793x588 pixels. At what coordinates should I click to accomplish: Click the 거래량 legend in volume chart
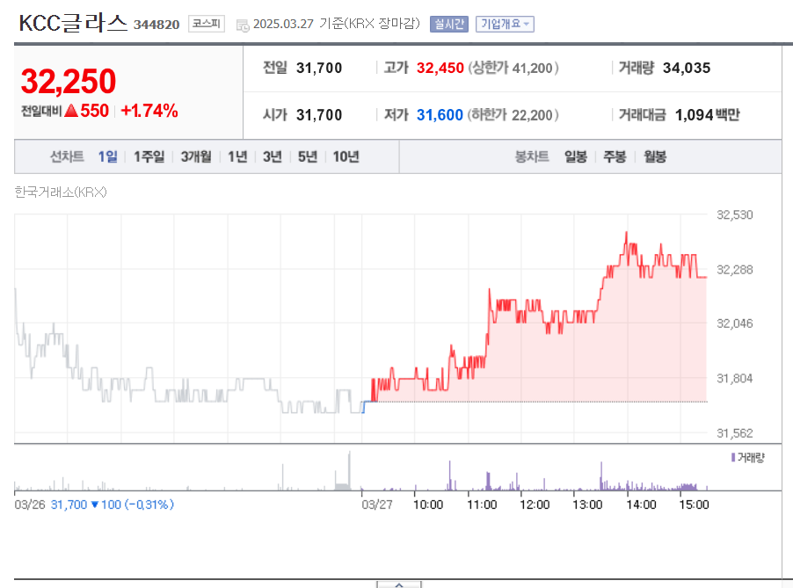coord(748,458)
